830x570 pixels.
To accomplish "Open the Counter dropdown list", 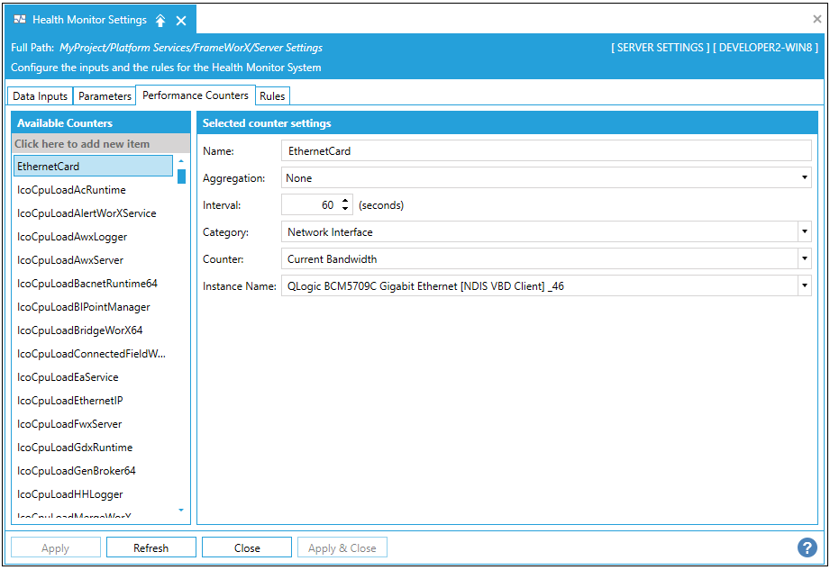I will (804, 259).
